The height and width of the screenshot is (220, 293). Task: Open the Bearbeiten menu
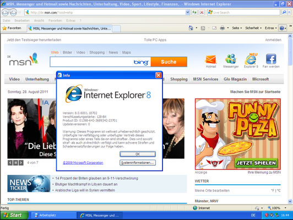[x=22, y=20]
